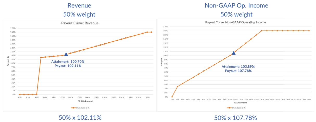
Task: Click the blue triangle marker on Revenue chart
Action: 66,54
